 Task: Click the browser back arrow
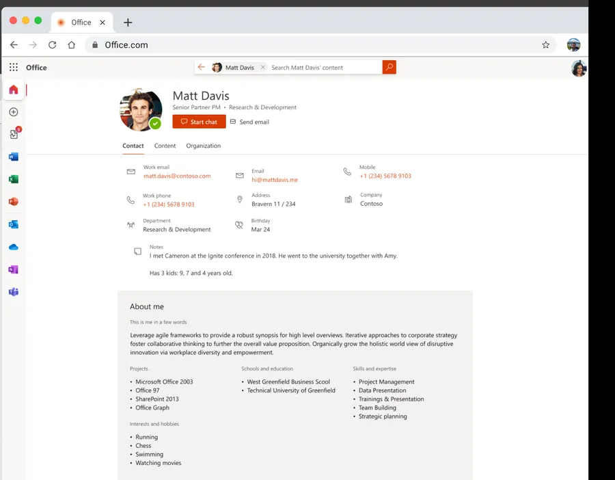[14, 44]
